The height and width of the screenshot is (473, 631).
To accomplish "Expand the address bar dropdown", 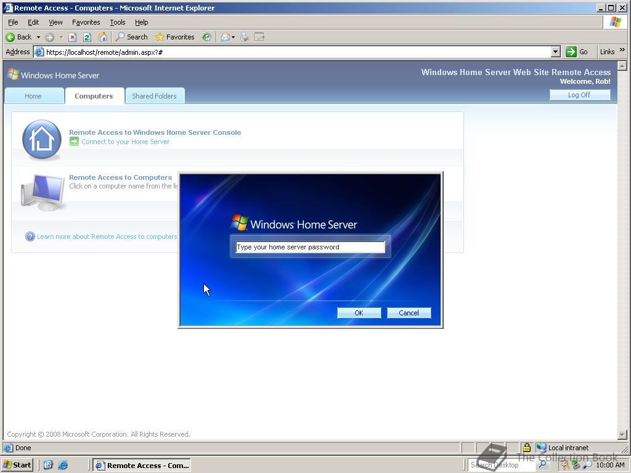I will click(x=556, y=52).
